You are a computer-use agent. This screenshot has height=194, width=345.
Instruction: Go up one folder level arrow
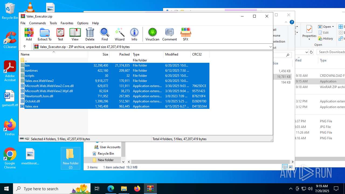(x=25, y=47)
